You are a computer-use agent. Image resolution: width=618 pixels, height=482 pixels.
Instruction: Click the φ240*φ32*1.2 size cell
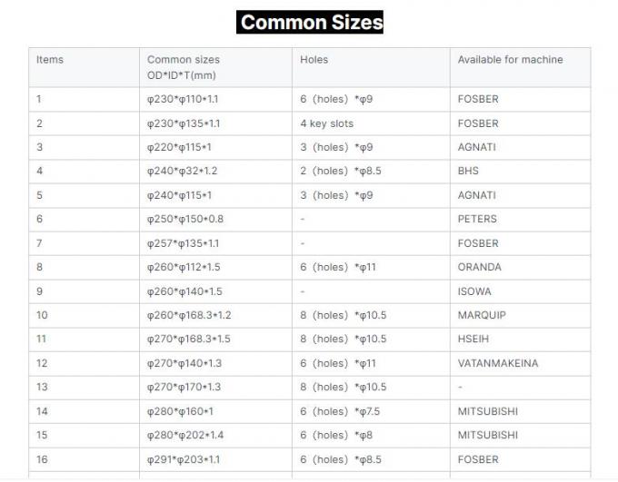182,171
